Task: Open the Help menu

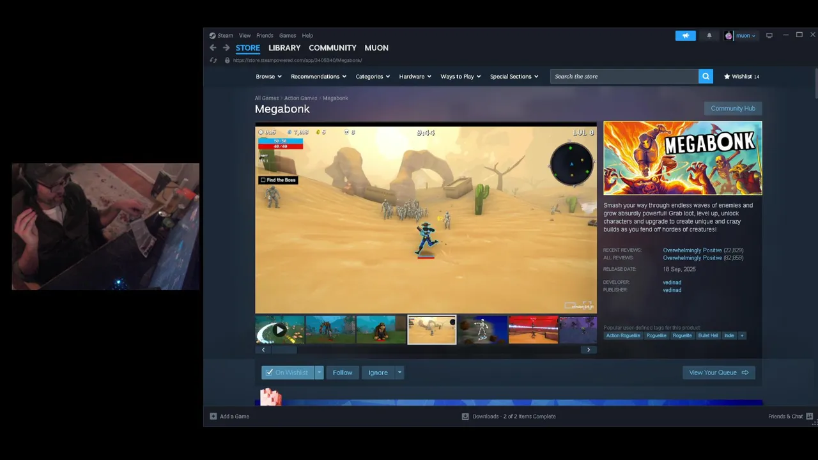Action: click(307, 36)
